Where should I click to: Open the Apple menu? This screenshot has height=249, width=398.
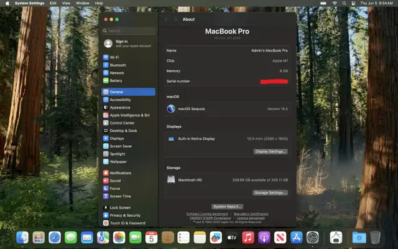[7, 3]
